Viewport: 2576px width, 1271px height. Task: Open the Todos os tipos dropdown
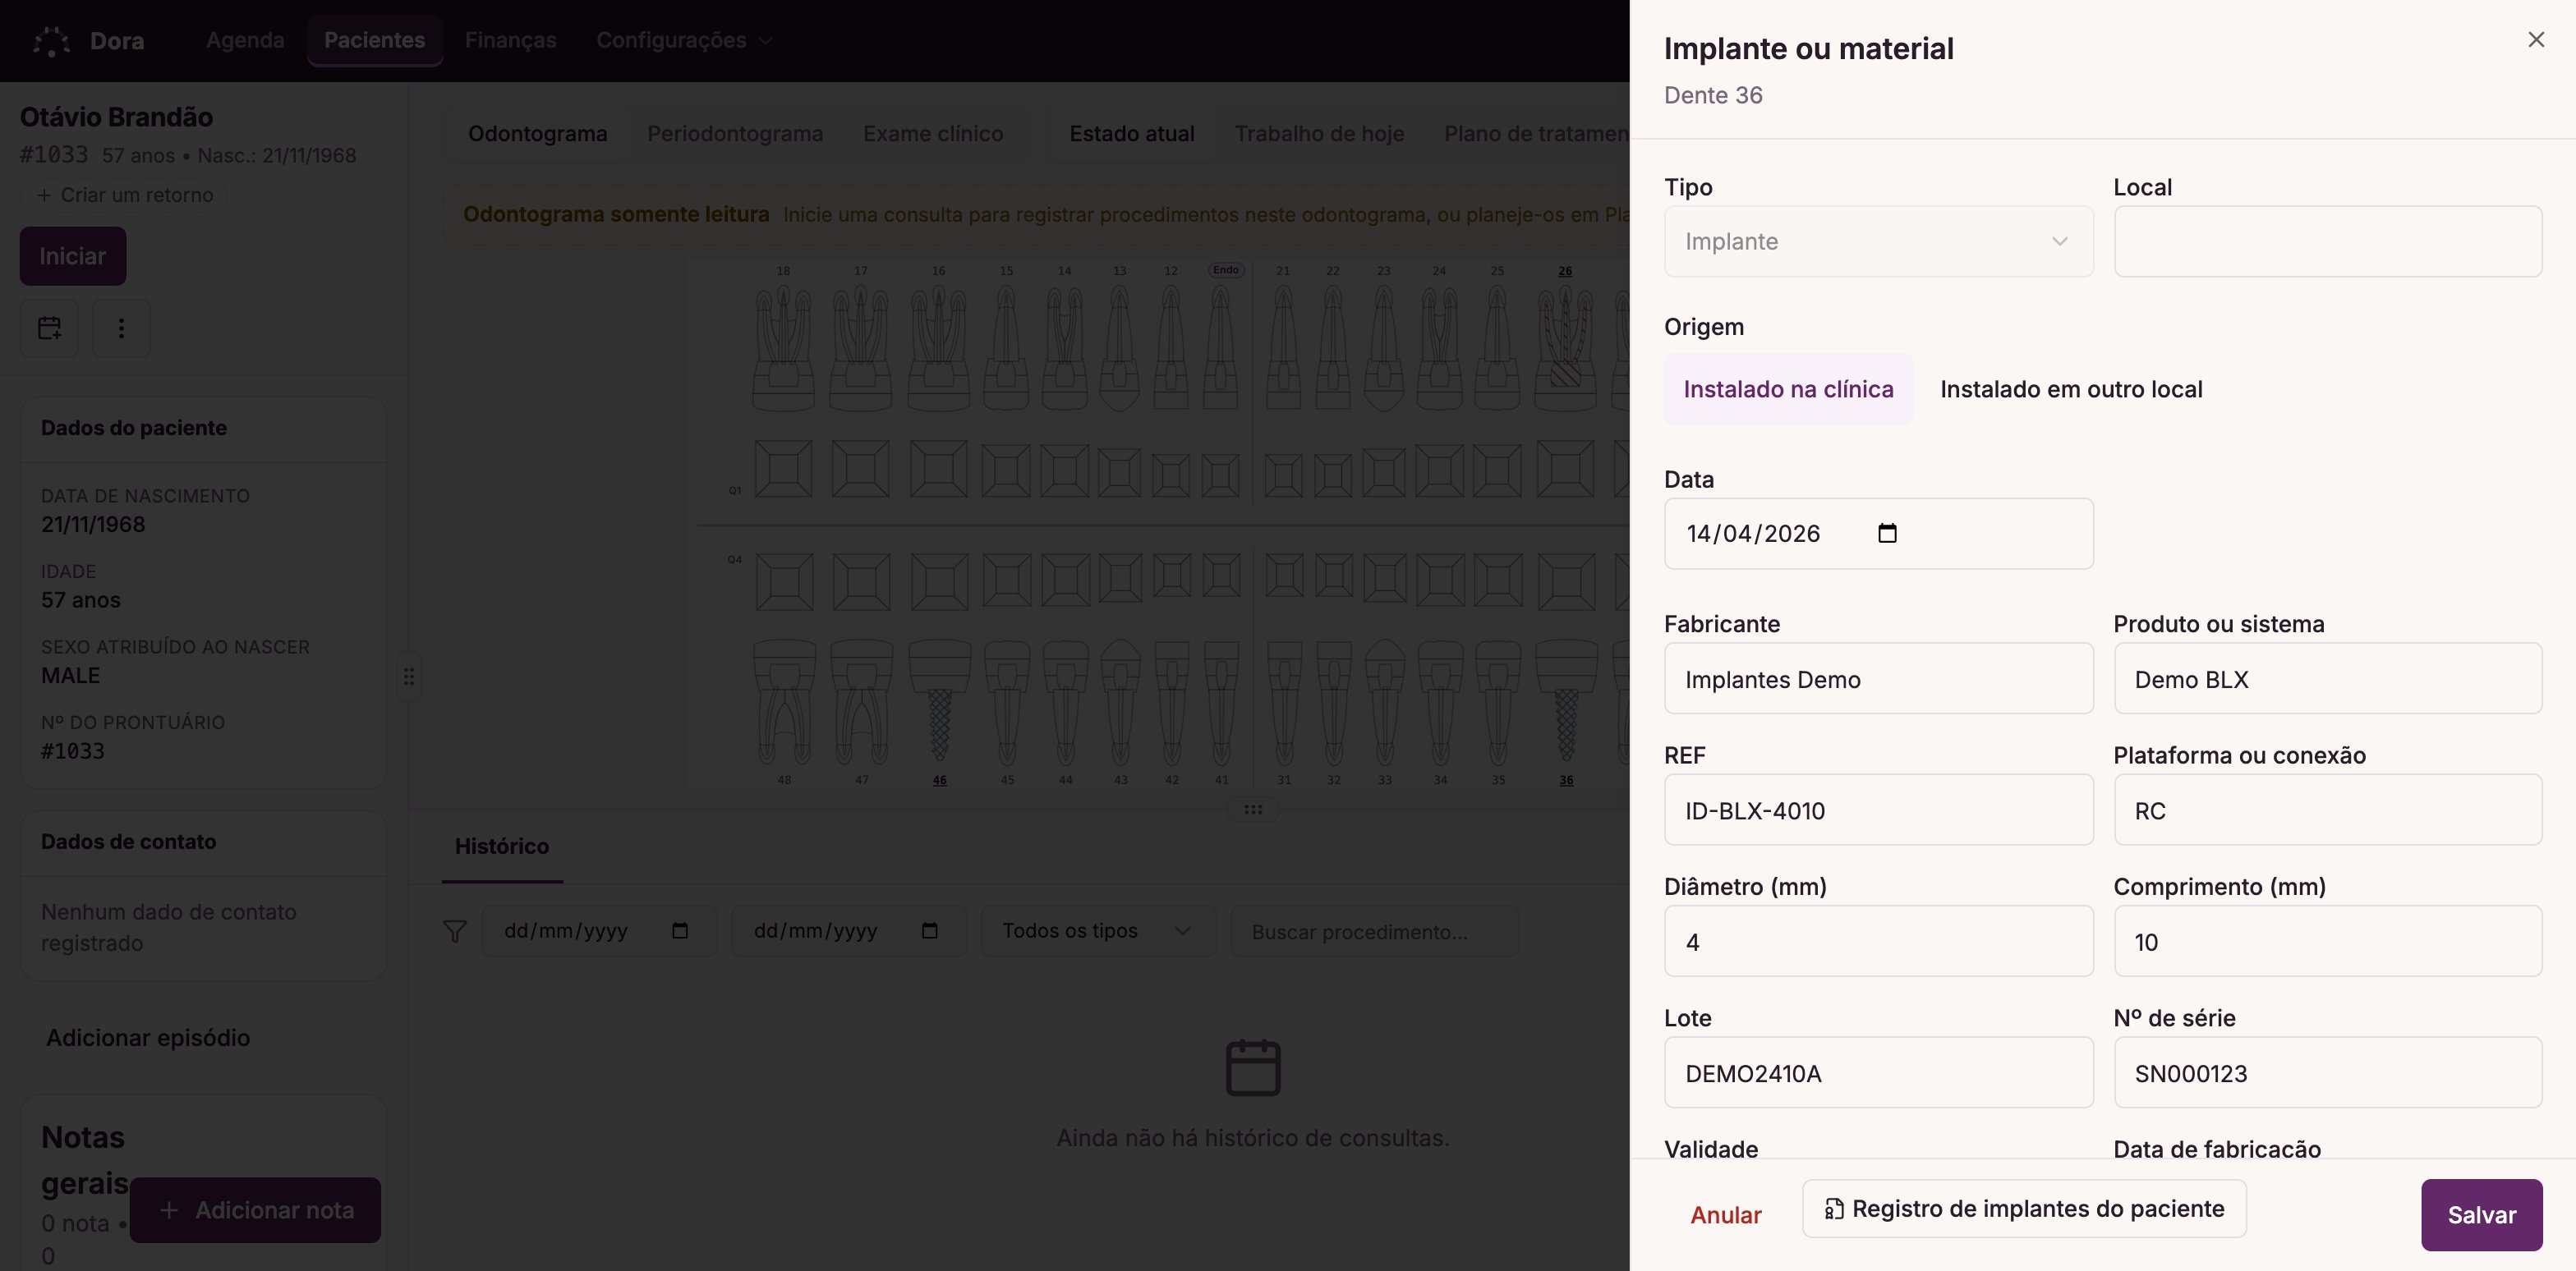pyautogui.click(x=1098, y=931)
